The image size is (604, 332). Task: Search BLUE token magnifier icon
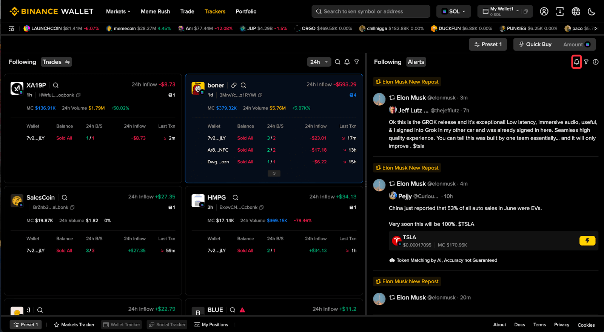[233, 310]
